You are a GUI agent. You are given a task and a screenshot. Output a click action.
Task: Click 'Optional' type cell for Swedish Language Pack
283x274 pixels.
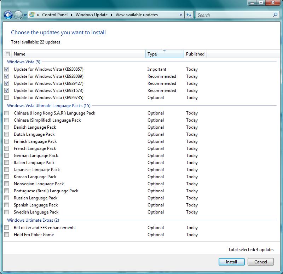[x=156, y=212]
